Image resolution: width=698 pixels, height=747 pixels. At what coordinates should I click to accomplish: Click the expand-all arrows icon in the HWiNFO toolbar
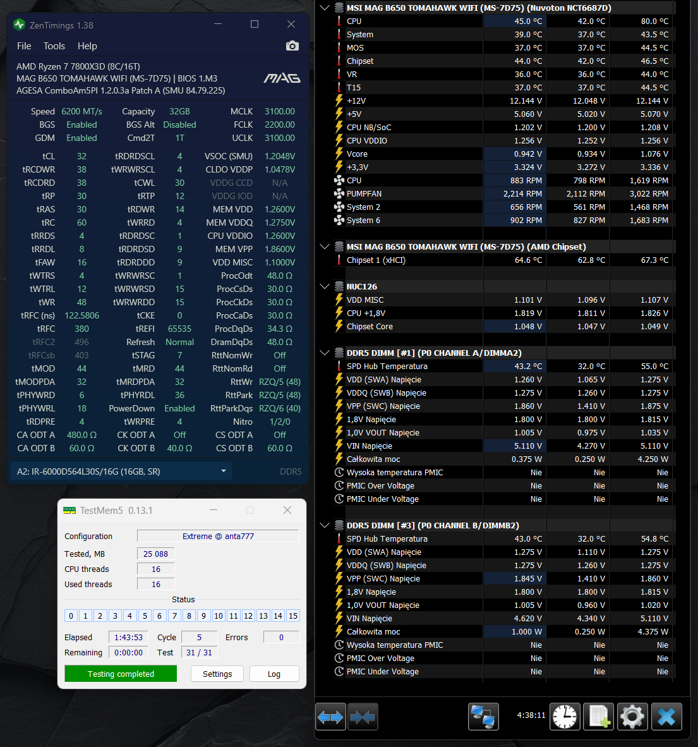coord(330,717)
